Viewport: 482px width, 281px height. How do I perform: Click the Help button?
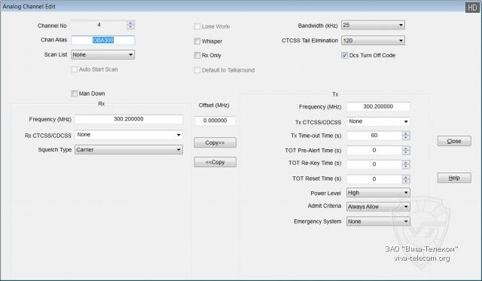(x=454, y=178)
